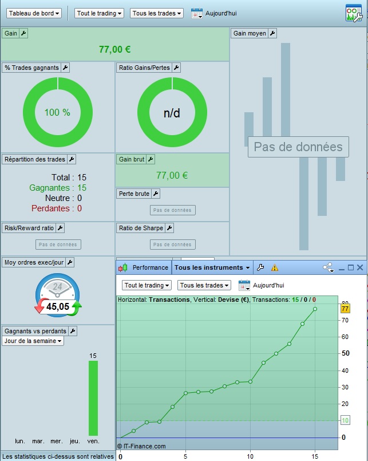Image resolution: width=368 pixels, height=461 pixels.
Task: Click the IT-Finance.com copyright text
Action: click(141, 446)
